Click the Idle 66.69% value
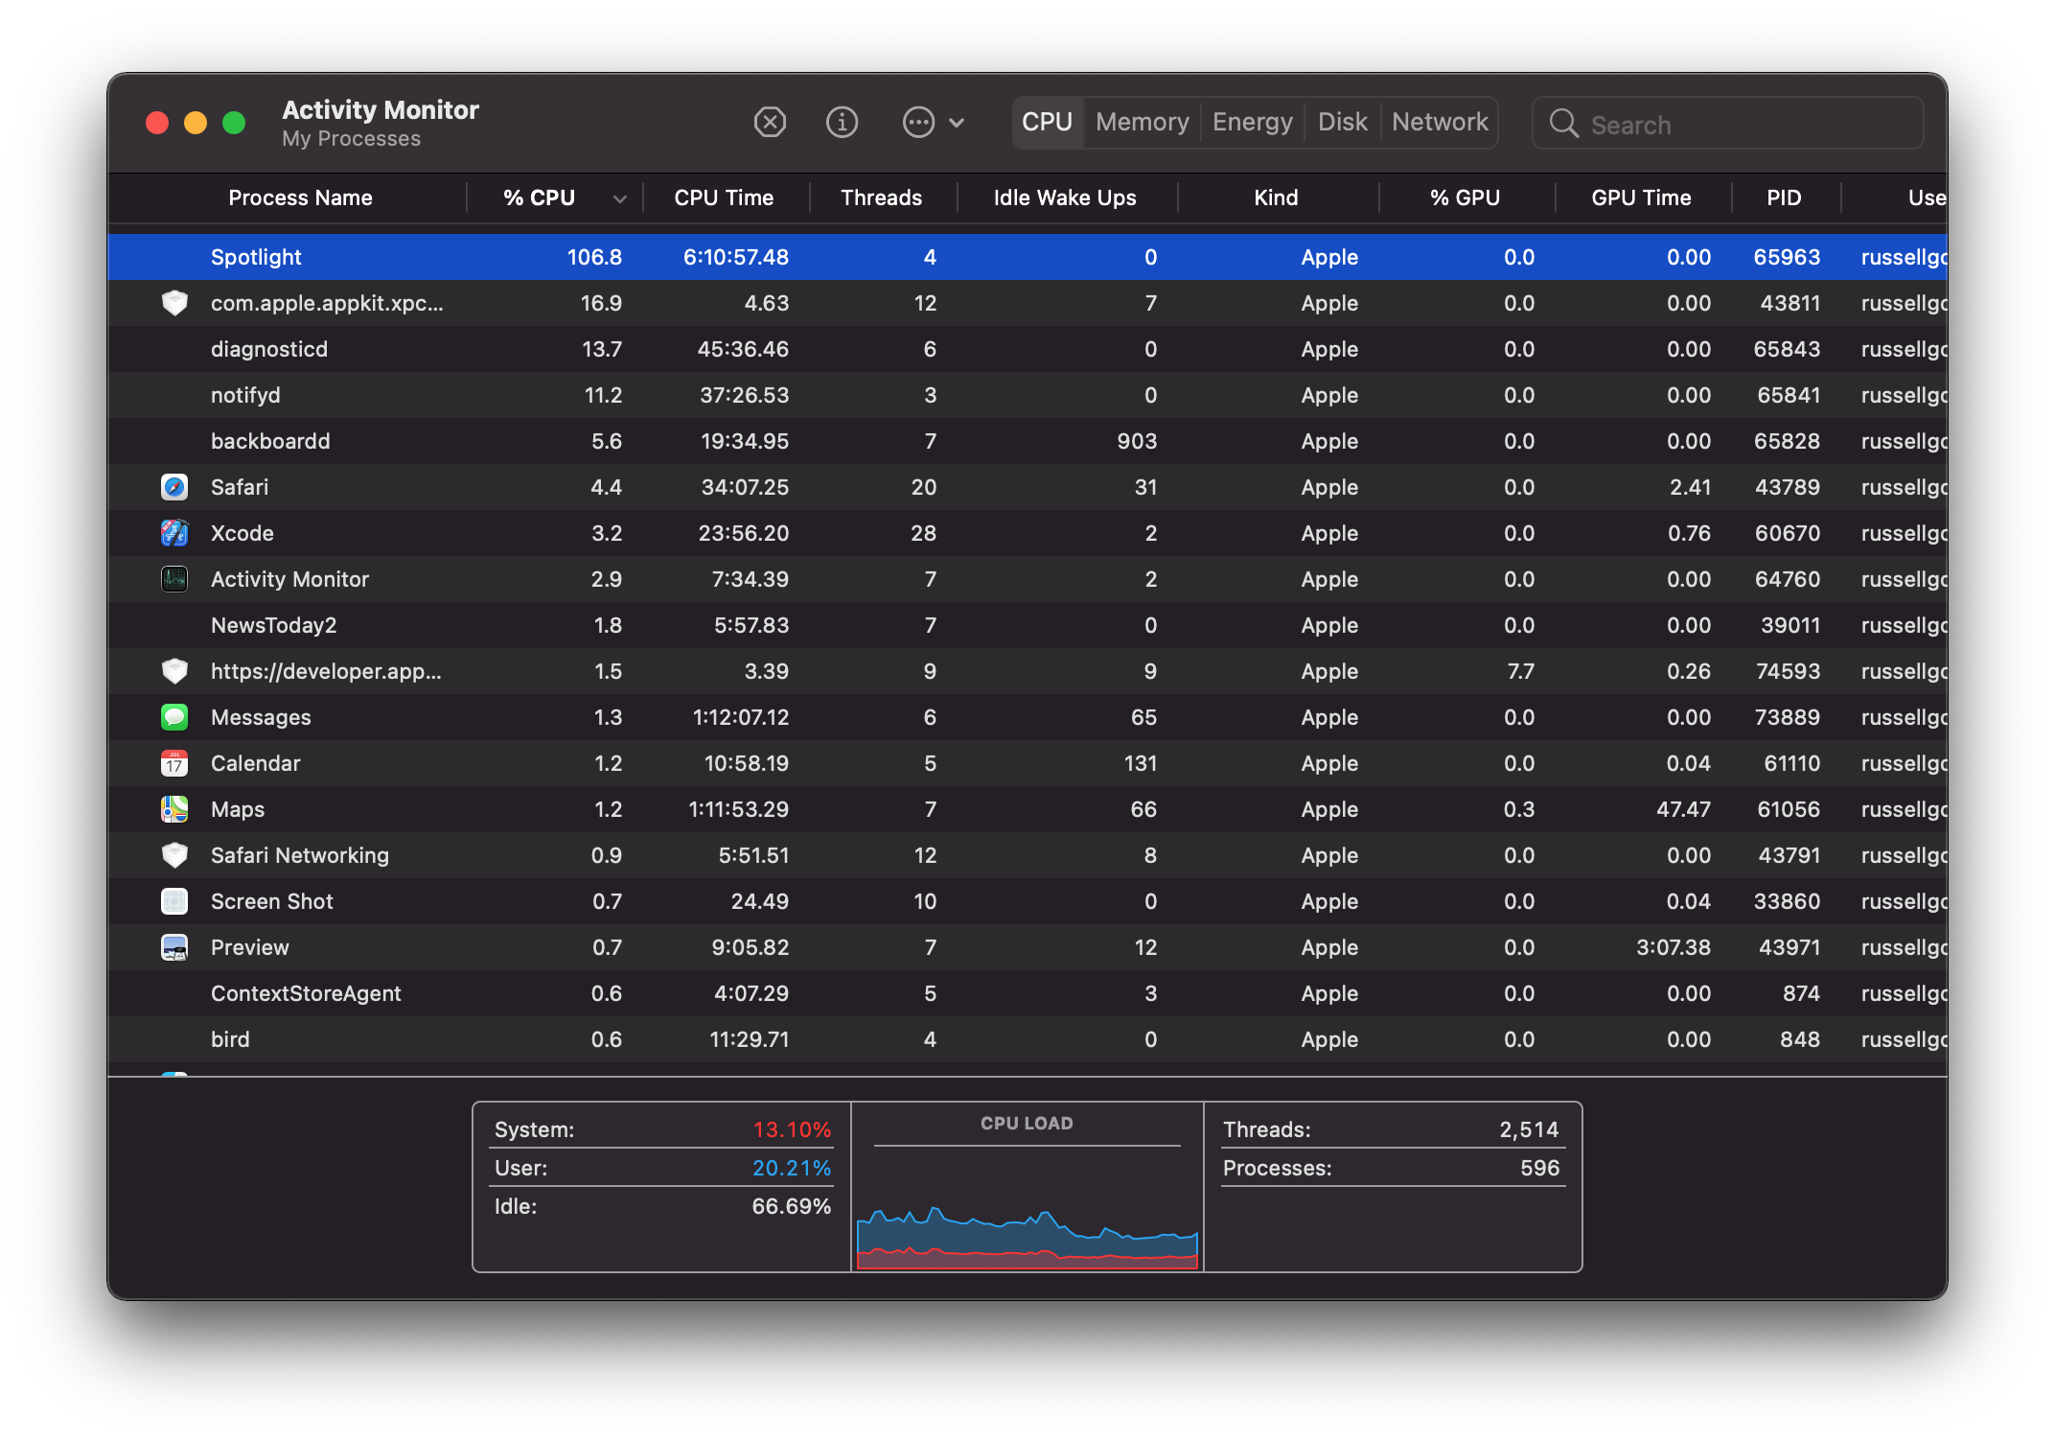This screenshot has height=1442, width=2055. (792, 1206)
